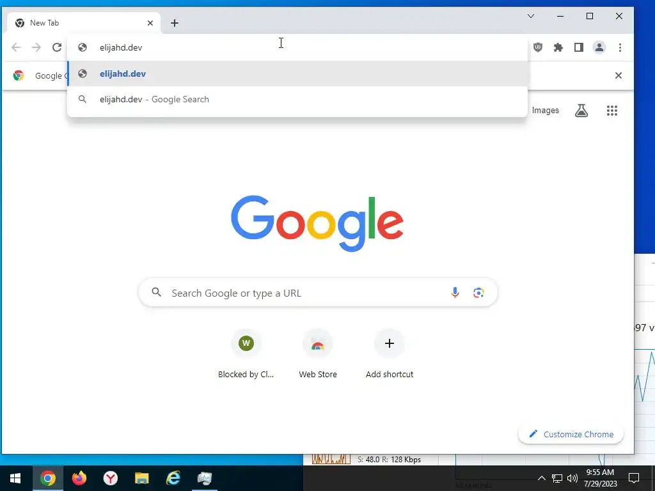Click Chrome icon in the taskbar
Screen dimensions: 655x491
[47, 478]
